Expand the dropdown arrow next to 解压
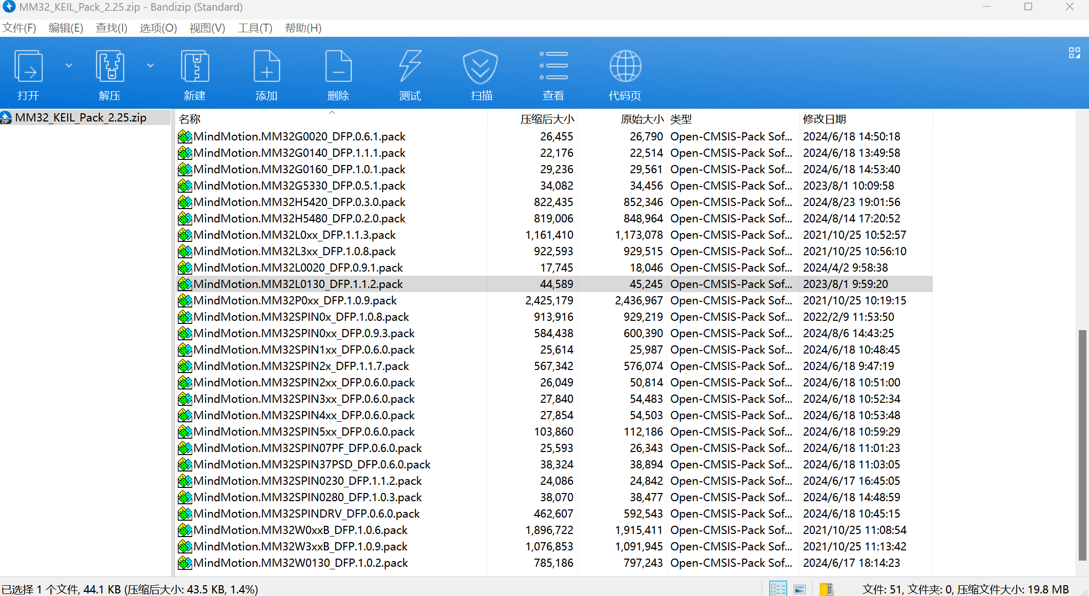This screenshot has width=1089, height=596. coord(150,66)
